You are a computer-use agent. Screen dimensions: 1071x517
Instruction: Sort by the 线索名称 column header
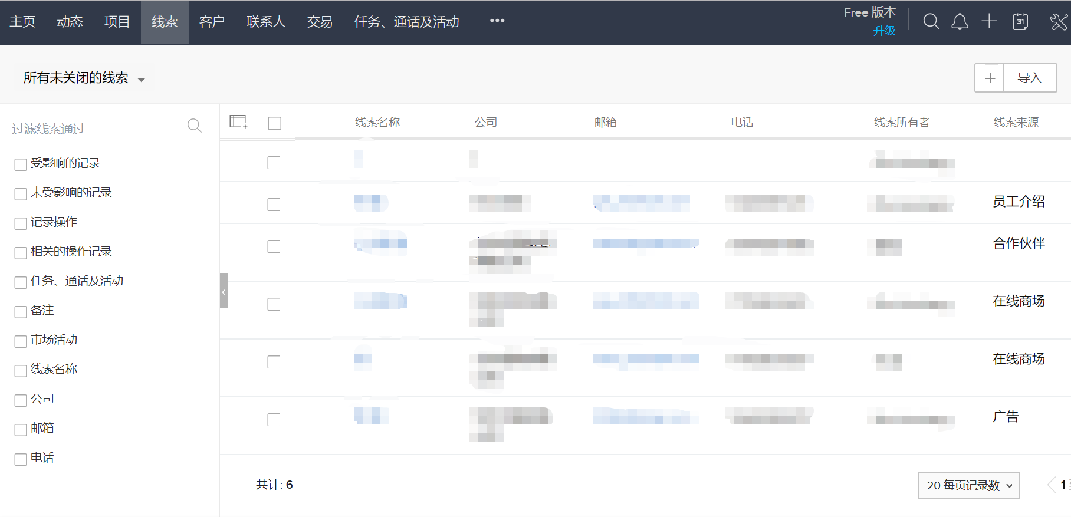tap(377, 122)
